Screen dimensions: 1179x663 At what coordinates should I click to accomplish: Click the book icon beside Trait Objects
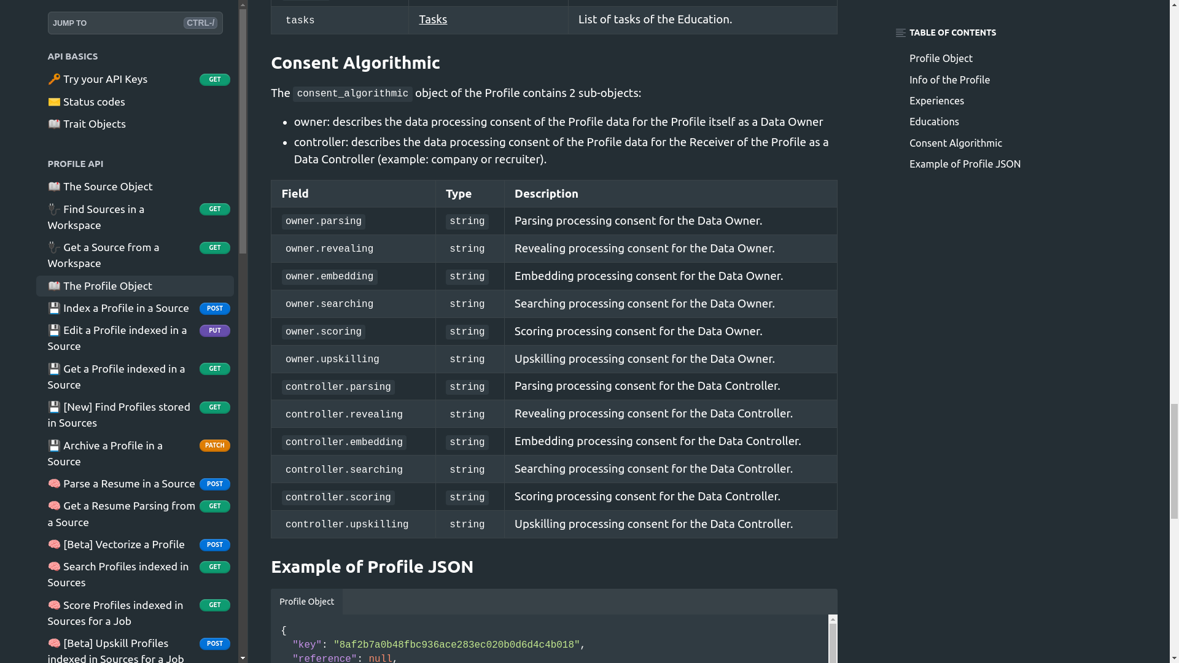[54, 124]
